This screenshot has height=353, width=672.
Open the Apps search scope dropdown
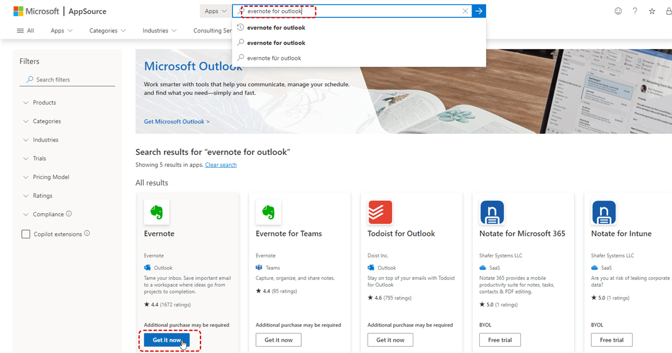[x=216, y=11]
